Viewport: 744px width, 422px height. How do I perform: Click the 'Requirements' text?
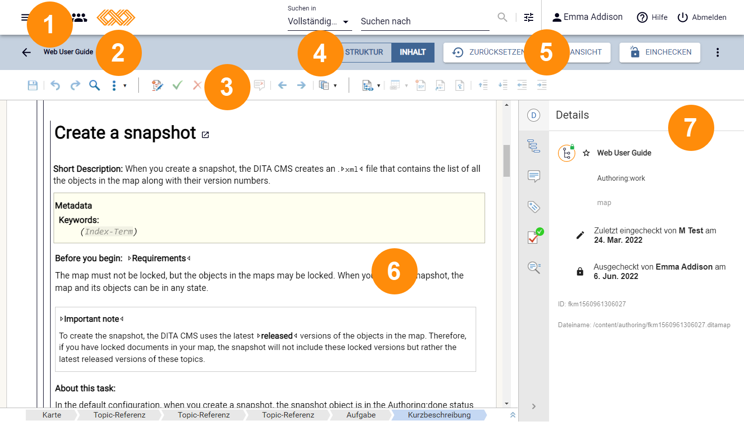[x=159, y=258]
